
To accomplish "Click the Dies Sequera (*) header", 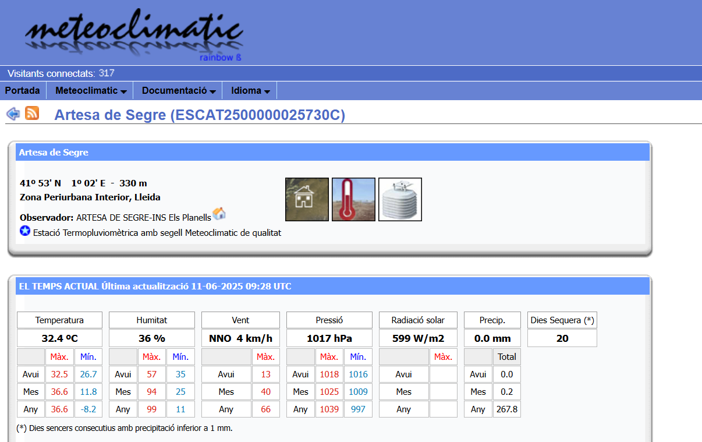I will coord(562,320).
